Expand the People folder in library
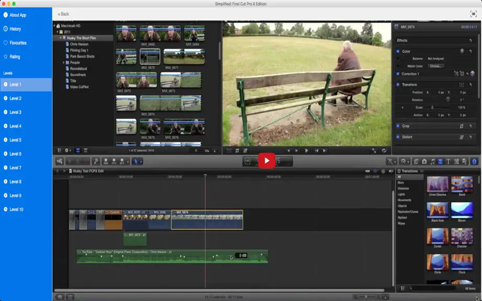482x301 pixels. pos(64,62)
